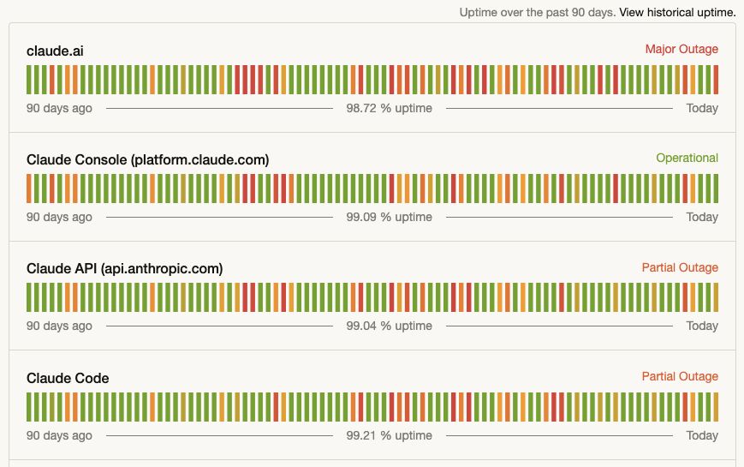Click the most recent day bar for claude.ai
Screen dimensions: 744x467
pyautogui.click(x=716, y=80)
